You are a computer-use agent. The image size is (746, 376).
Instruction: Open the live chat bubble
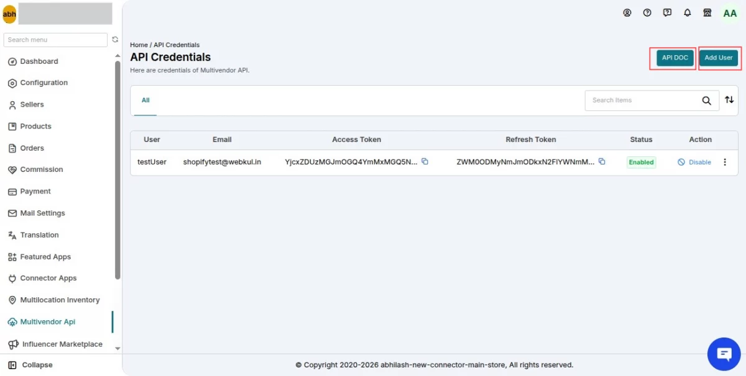tap(724, 354)
